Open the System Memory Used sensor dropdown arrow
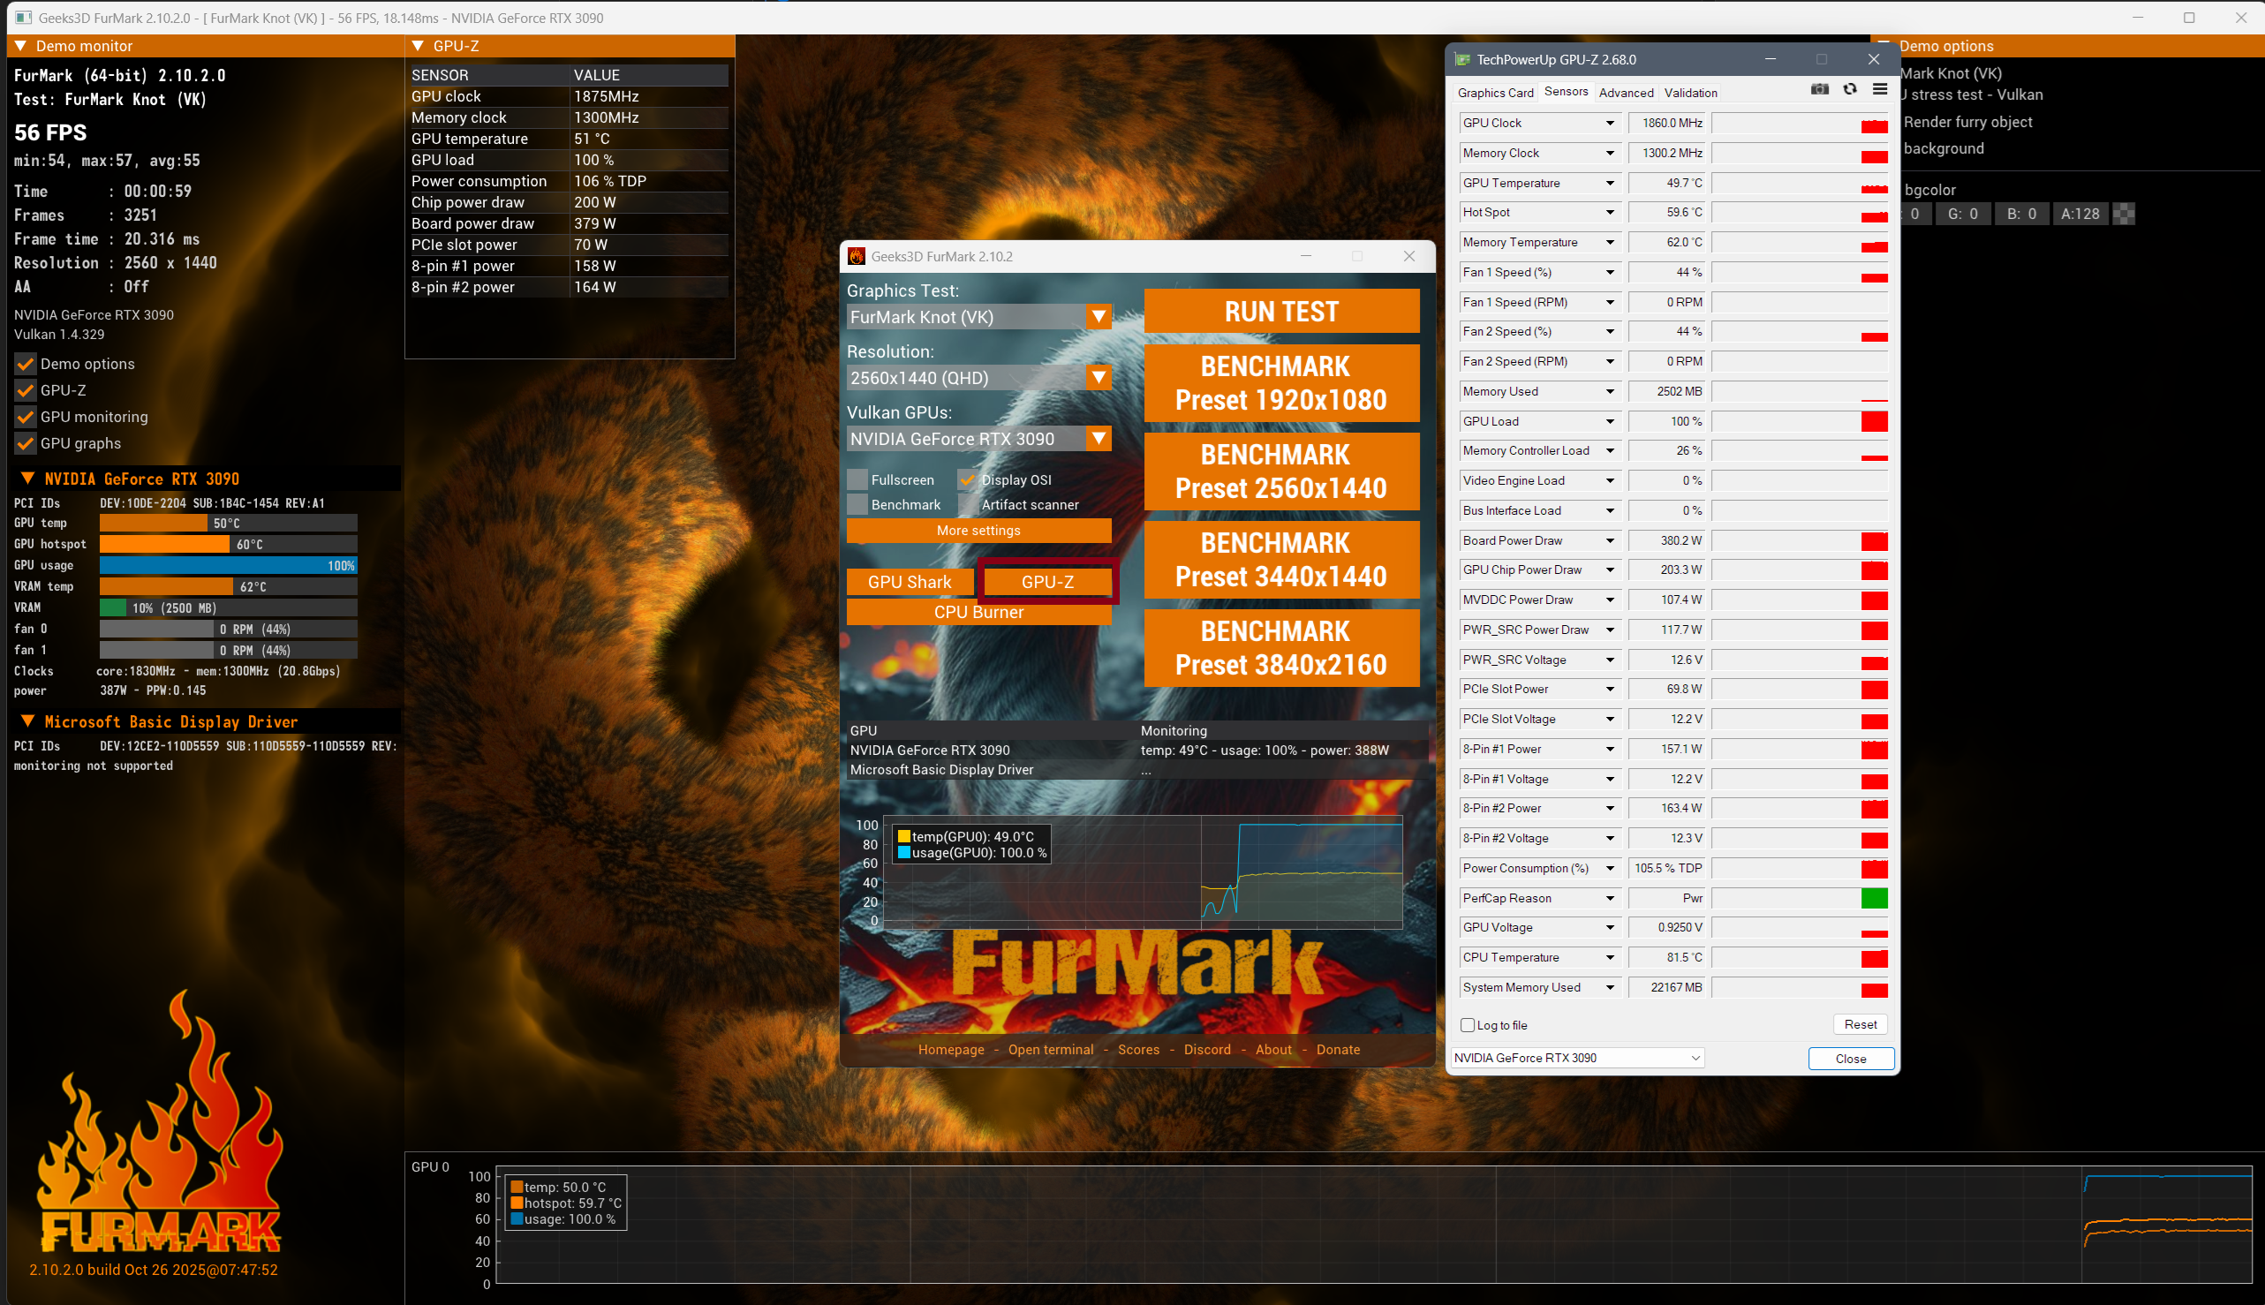This screenshot has height=1305, width=2265. click(1610, 988)
